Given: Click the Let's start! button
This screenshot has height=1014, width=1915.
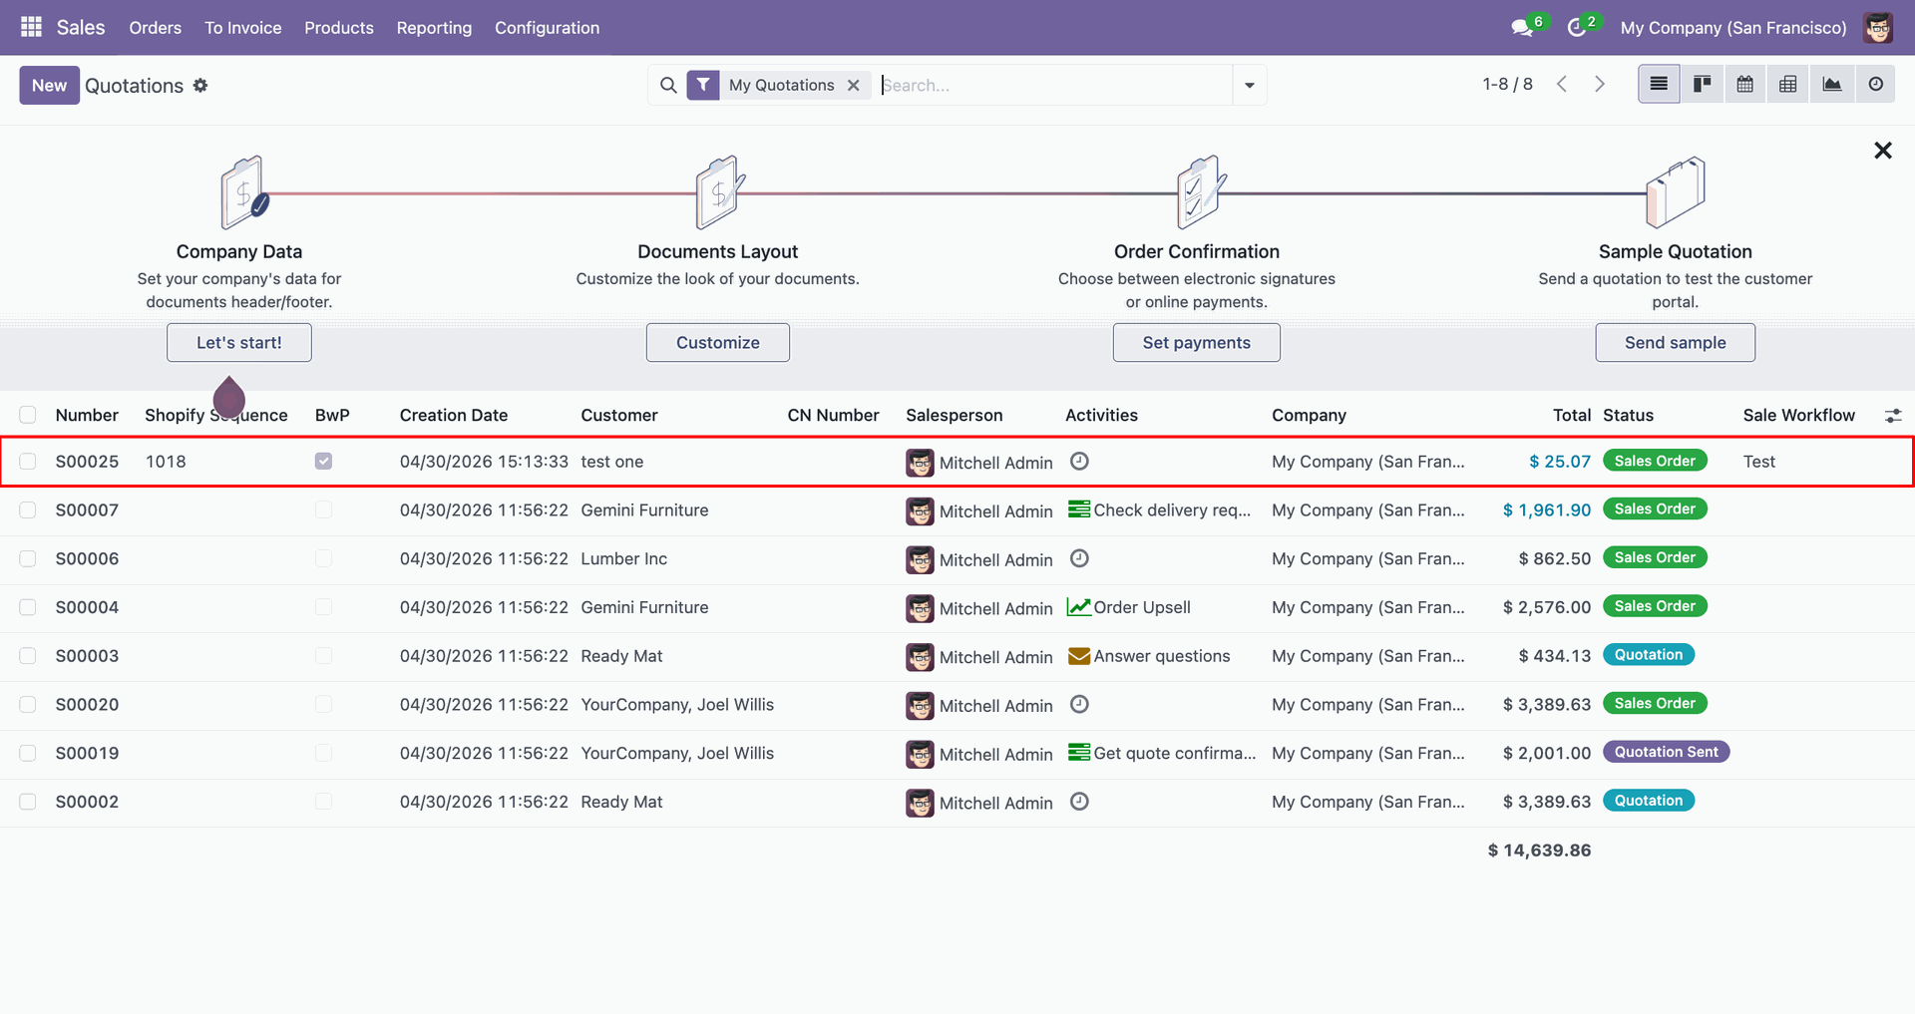Looking at the screenshot, I should [x=239, y=343].
